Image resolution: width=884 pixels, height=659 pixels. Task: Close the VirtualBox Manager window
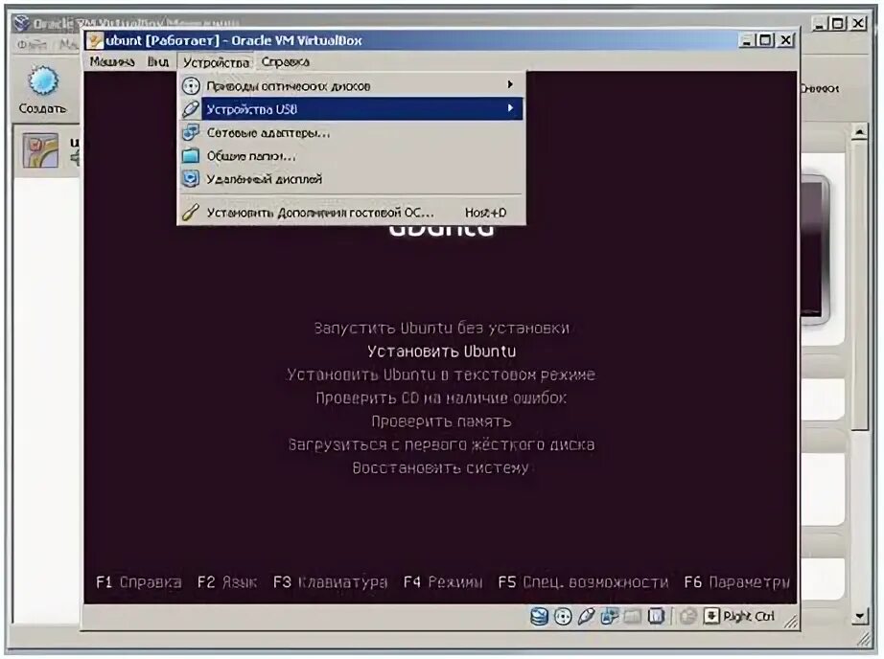pos(858,23)
